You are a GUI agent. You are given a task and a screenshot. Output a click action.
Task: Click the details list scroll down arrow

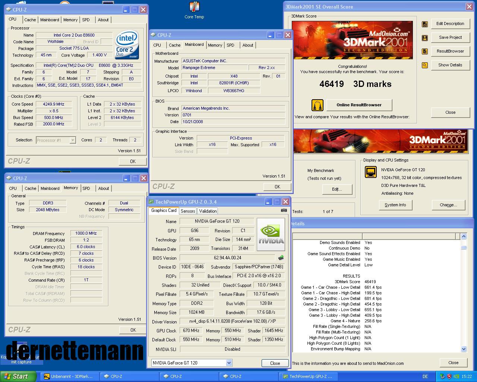pos(464,349)
